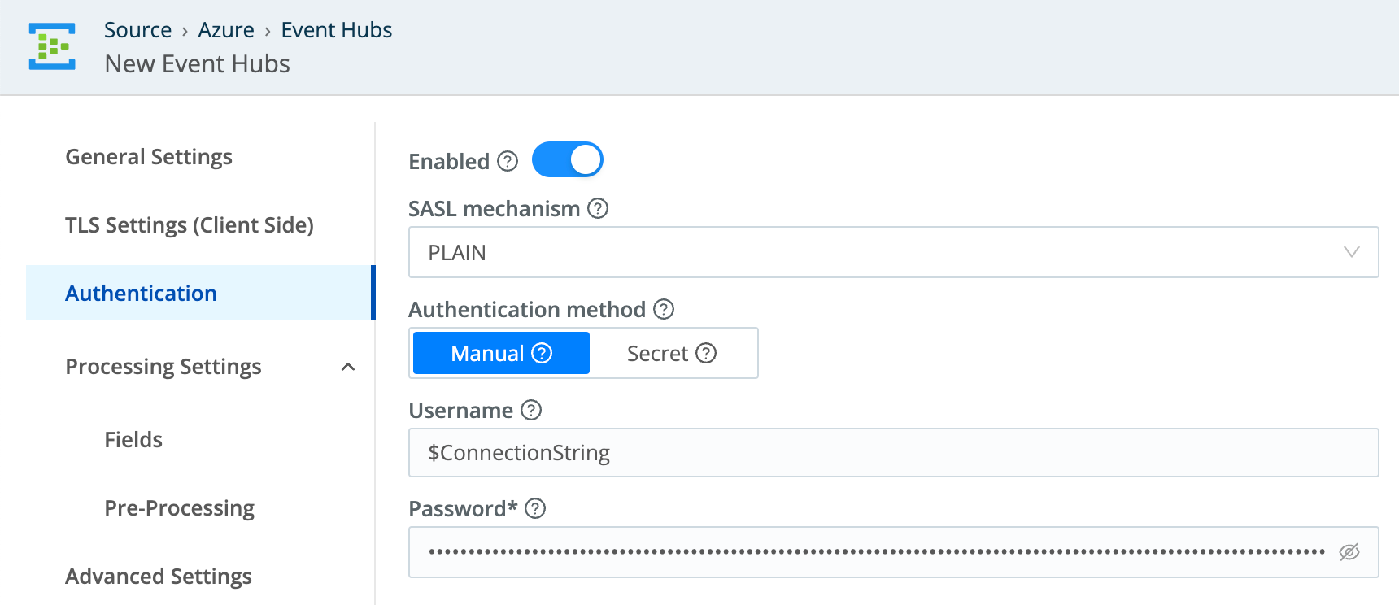Click the Username help icon
The height and width of the screenshot is (605, 1399).
coord(531,411)
